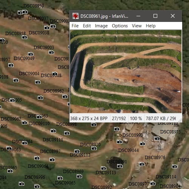Open the File menu in IrfanView
The width and height of the screenshot is (189, 189).
[x=75, y=26]
